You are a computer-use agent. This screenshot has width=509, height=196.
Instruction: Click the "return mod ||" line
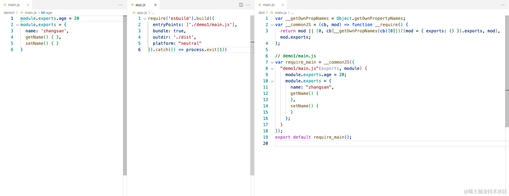pos(390,31)
